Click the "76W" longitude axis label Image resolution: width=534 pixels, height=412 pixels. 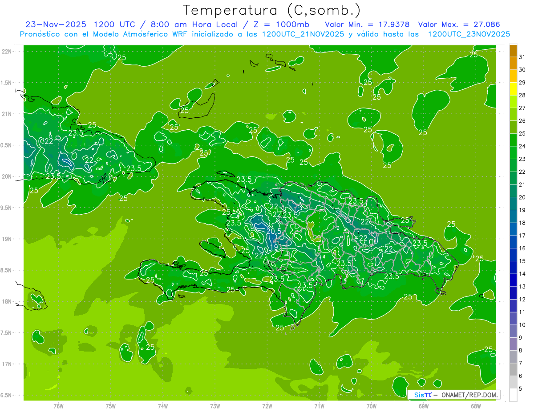[x=58, y=406]
